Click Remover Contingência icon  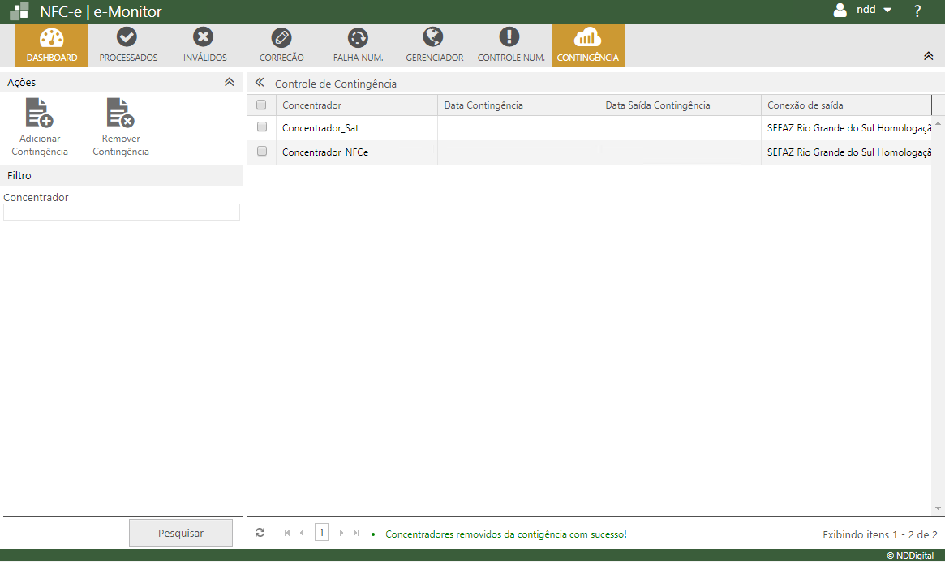pos(121,113)
